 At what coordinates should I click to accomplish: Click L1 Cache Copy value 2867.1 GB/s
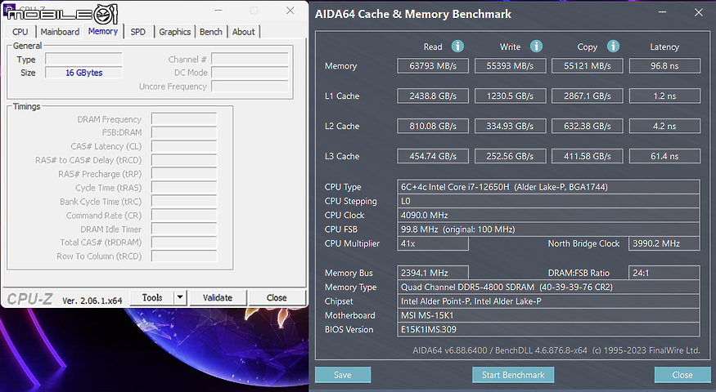(x=588, y=96)
